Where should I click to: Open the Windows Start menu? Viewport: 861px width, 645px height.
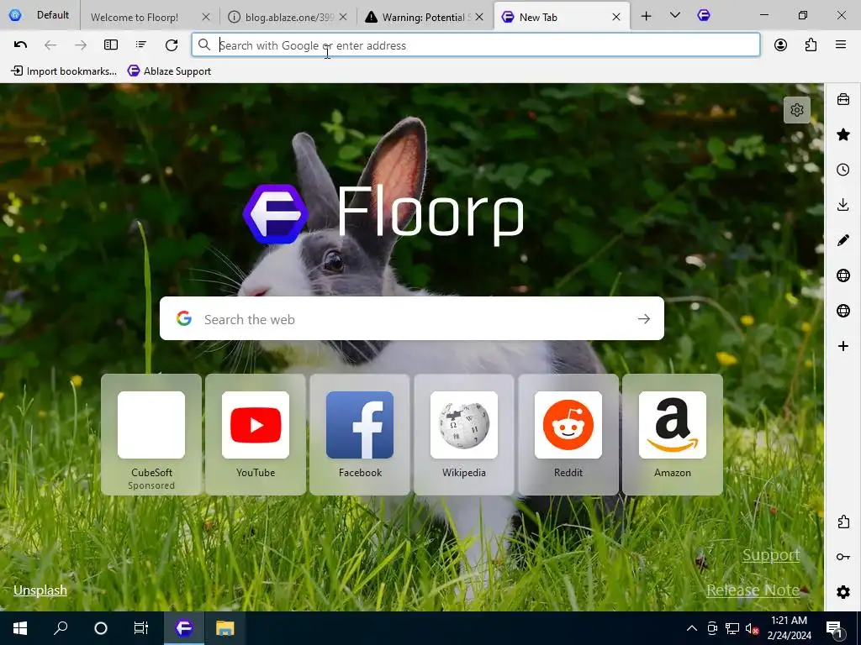pos(20,628)
